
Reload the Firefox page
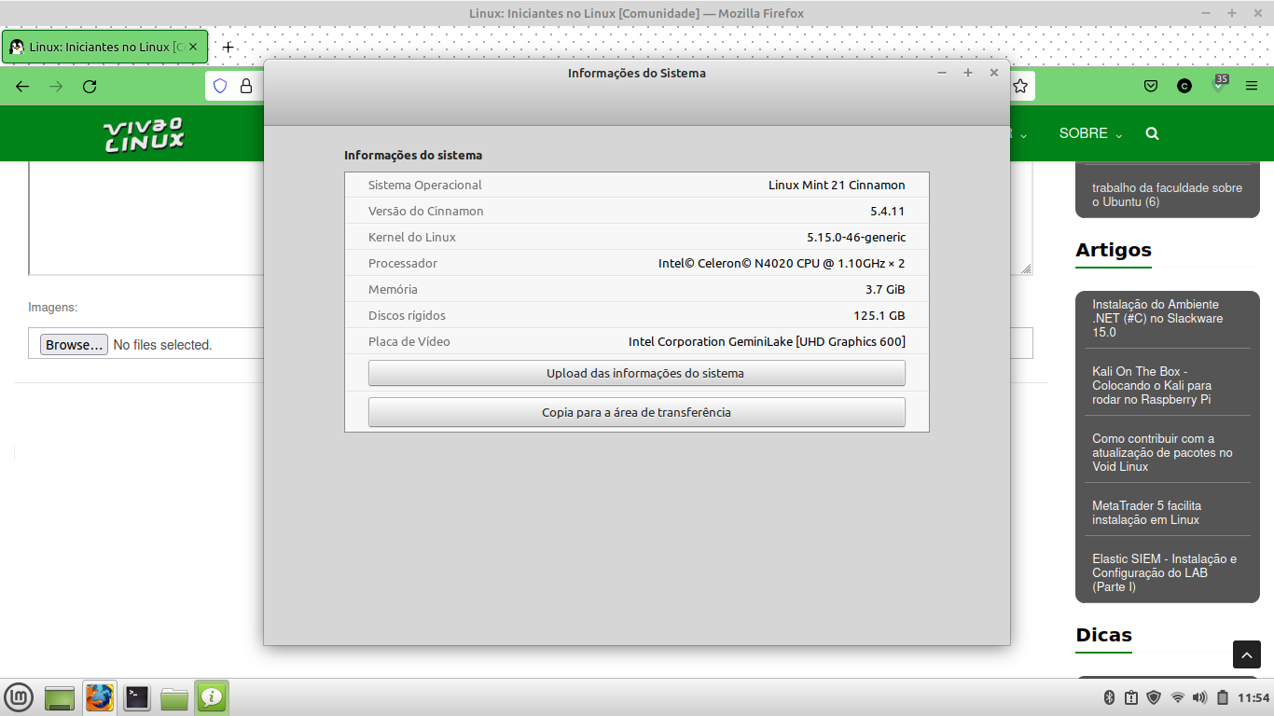[90, 86]
